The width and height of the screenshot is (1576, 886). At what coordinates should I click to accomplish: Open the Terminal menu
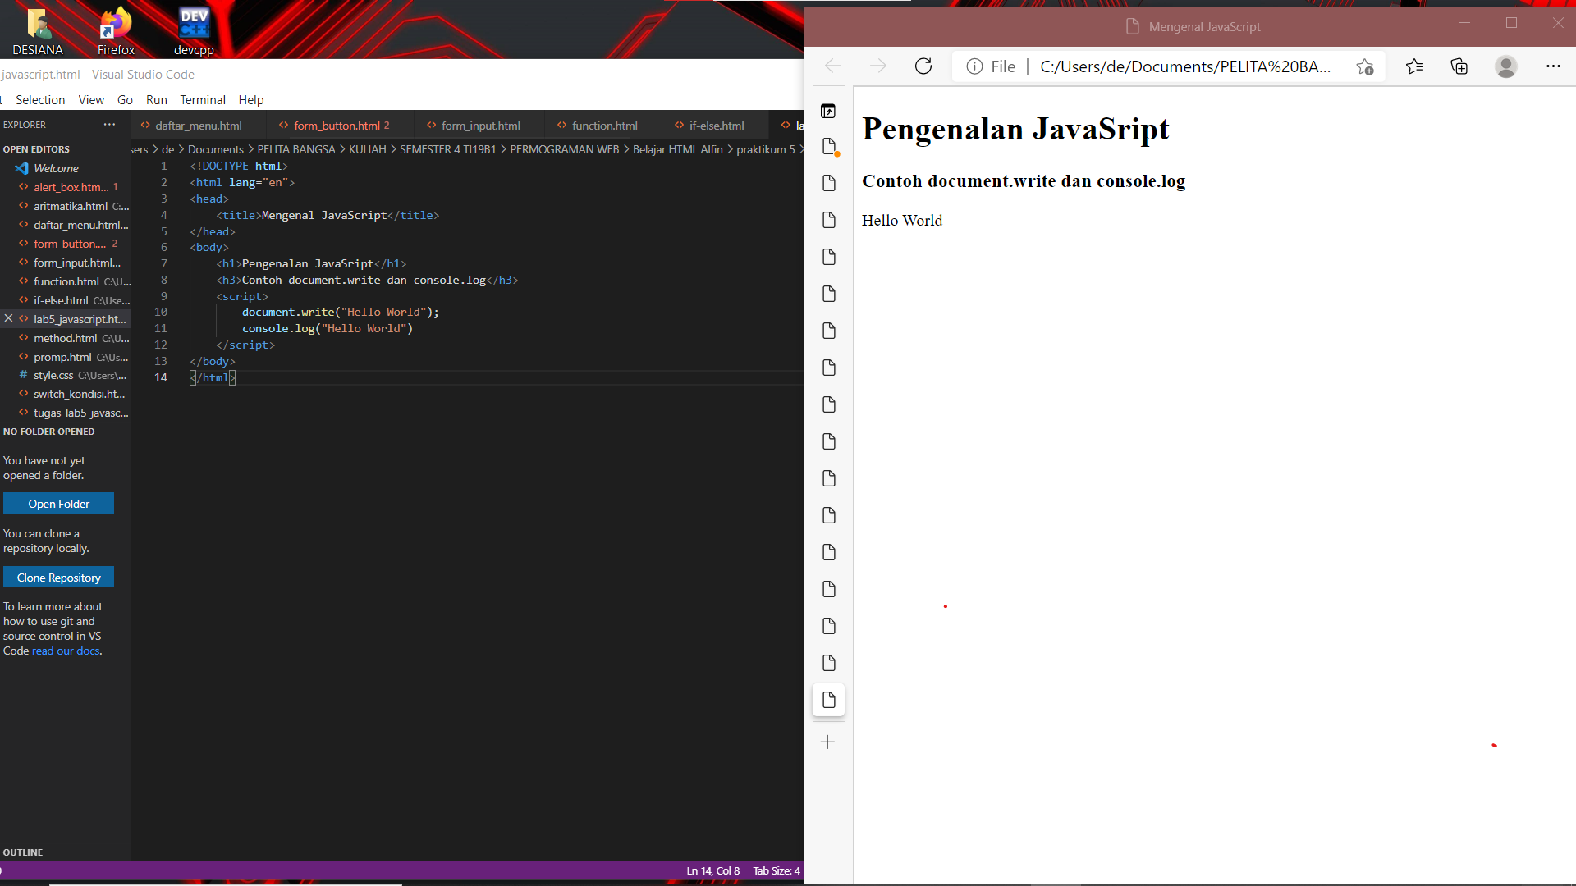(202, 99)
